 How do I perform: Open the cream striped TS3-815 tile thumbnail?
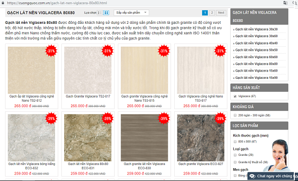click(144, 70)
